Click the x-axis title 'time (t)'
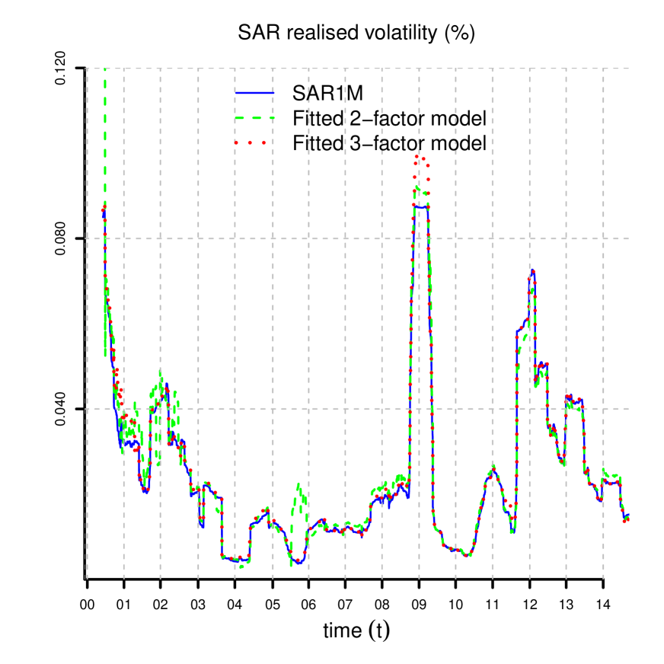This screenshot has width=664, height=664. 356,630
